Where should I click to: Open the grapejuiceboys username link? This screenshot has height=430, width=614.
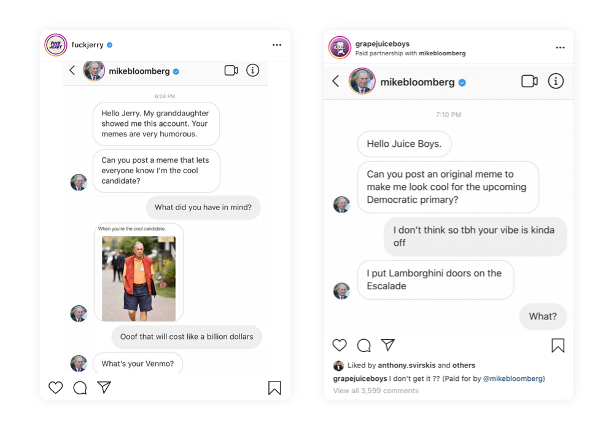tap(383, 44)
